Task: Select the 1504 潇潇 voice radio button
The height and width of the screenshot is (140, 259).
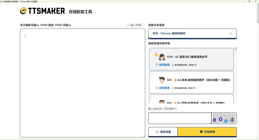Action: (156, 54)
